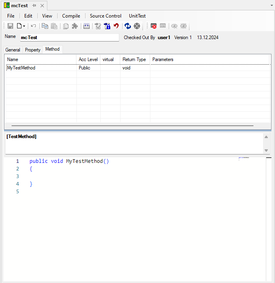
Task: Select the MyTestMethod row name cell
Action: coord(41,68)
